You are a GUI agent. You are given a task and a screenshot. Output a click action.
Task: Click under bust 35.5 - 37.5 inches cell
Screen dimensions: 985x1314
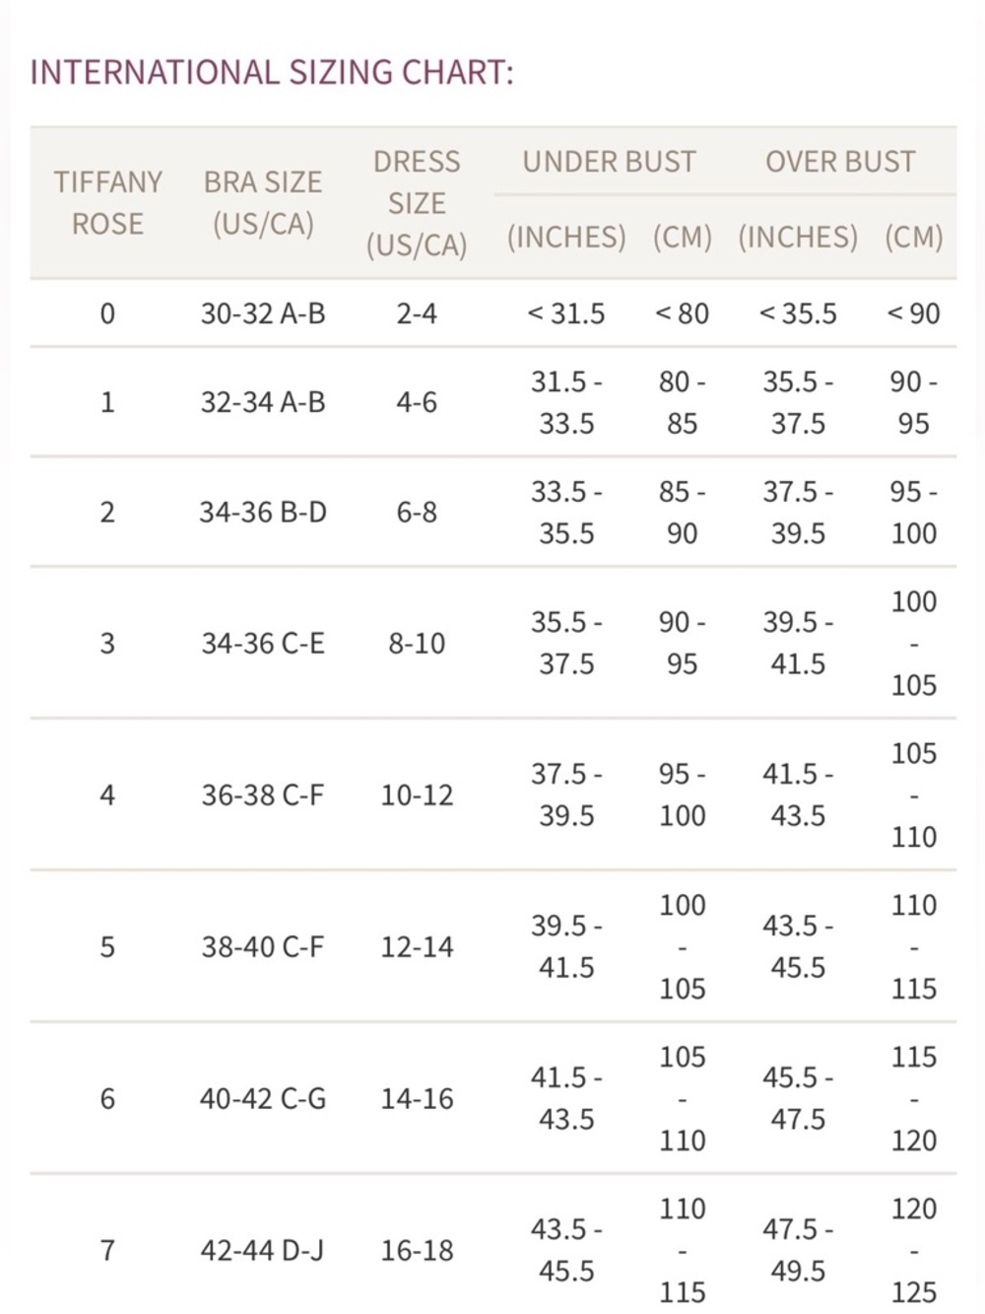[566, 644]
